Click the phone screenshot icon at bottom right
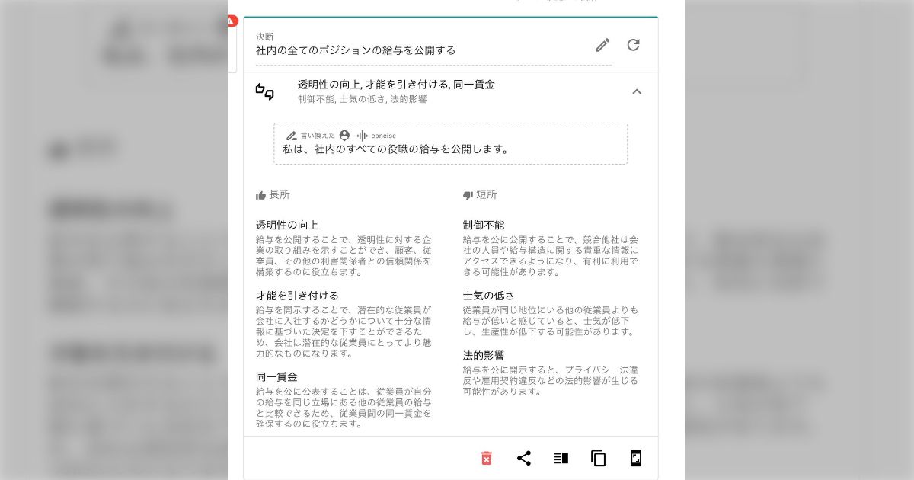 click(x=636, y=458)
